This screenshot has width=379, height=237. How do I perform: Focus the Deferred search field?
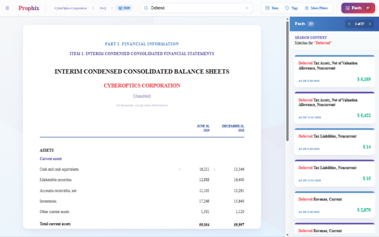(x=196, y=8)
